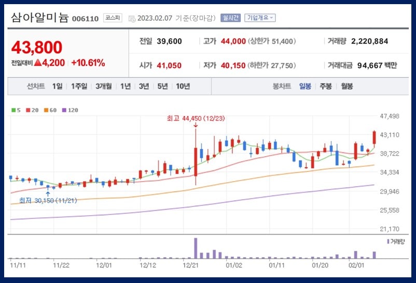Click the 고가 value 44,000
The width and height of the screenshot is (416, 283).
pos(233,41)
